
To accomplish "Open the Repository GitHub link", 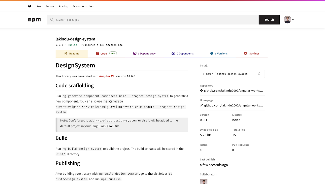I will point(233,91).
